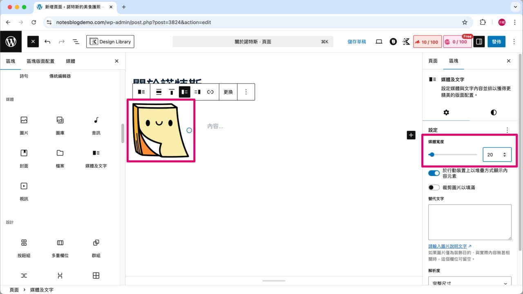Open document overview list view icon
Image resolution: width=523 pixels, height=294 pixels.
(x=76, y=42)
